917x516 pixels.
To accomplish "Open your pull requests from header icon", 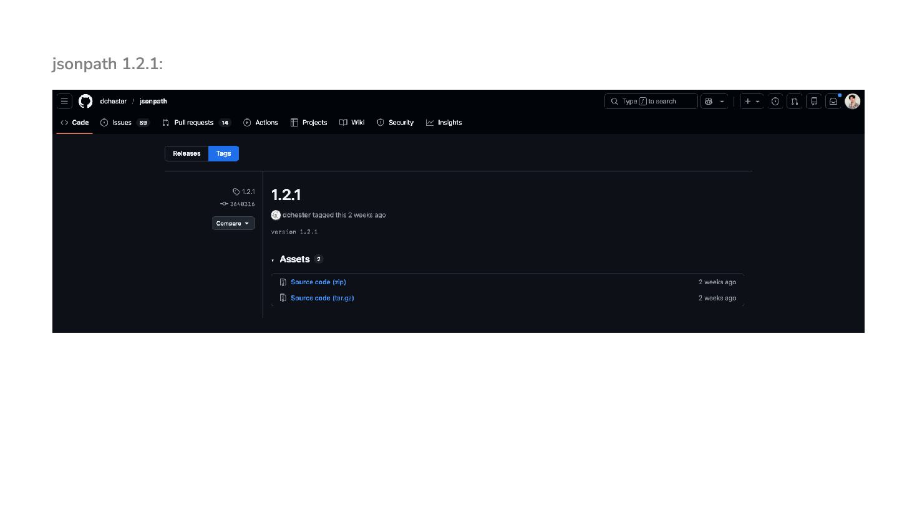I will (x=795, y=101).
